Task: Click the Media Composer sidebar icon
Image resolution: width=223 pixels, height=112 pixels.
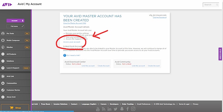Action: click(x=3, y=40)
